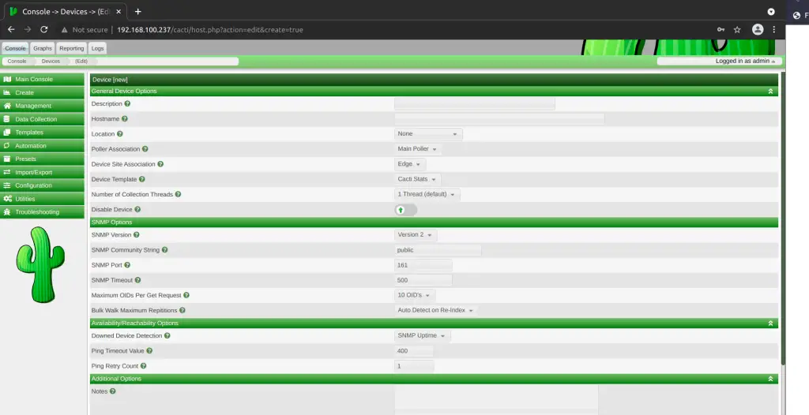Click the help icon beside SNMP Version
This screenshot has width=809, height=415.
tap(136, 234)
